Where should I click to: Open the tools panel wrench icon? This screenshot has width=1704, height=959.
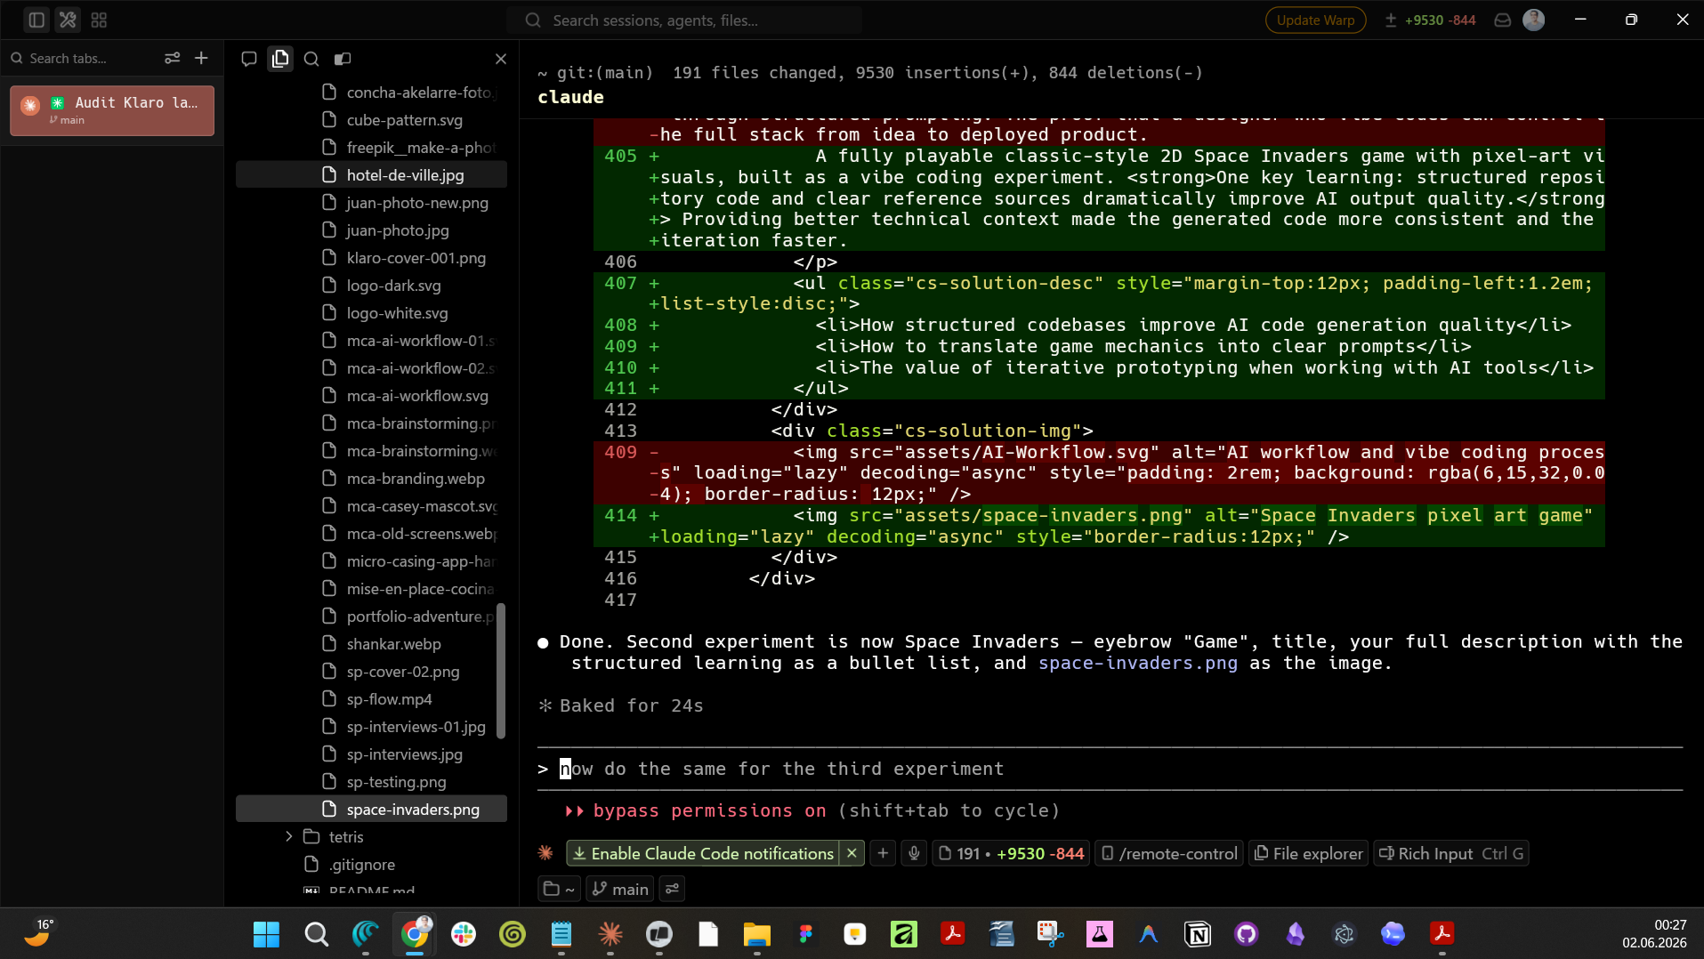tap(68, 20)
